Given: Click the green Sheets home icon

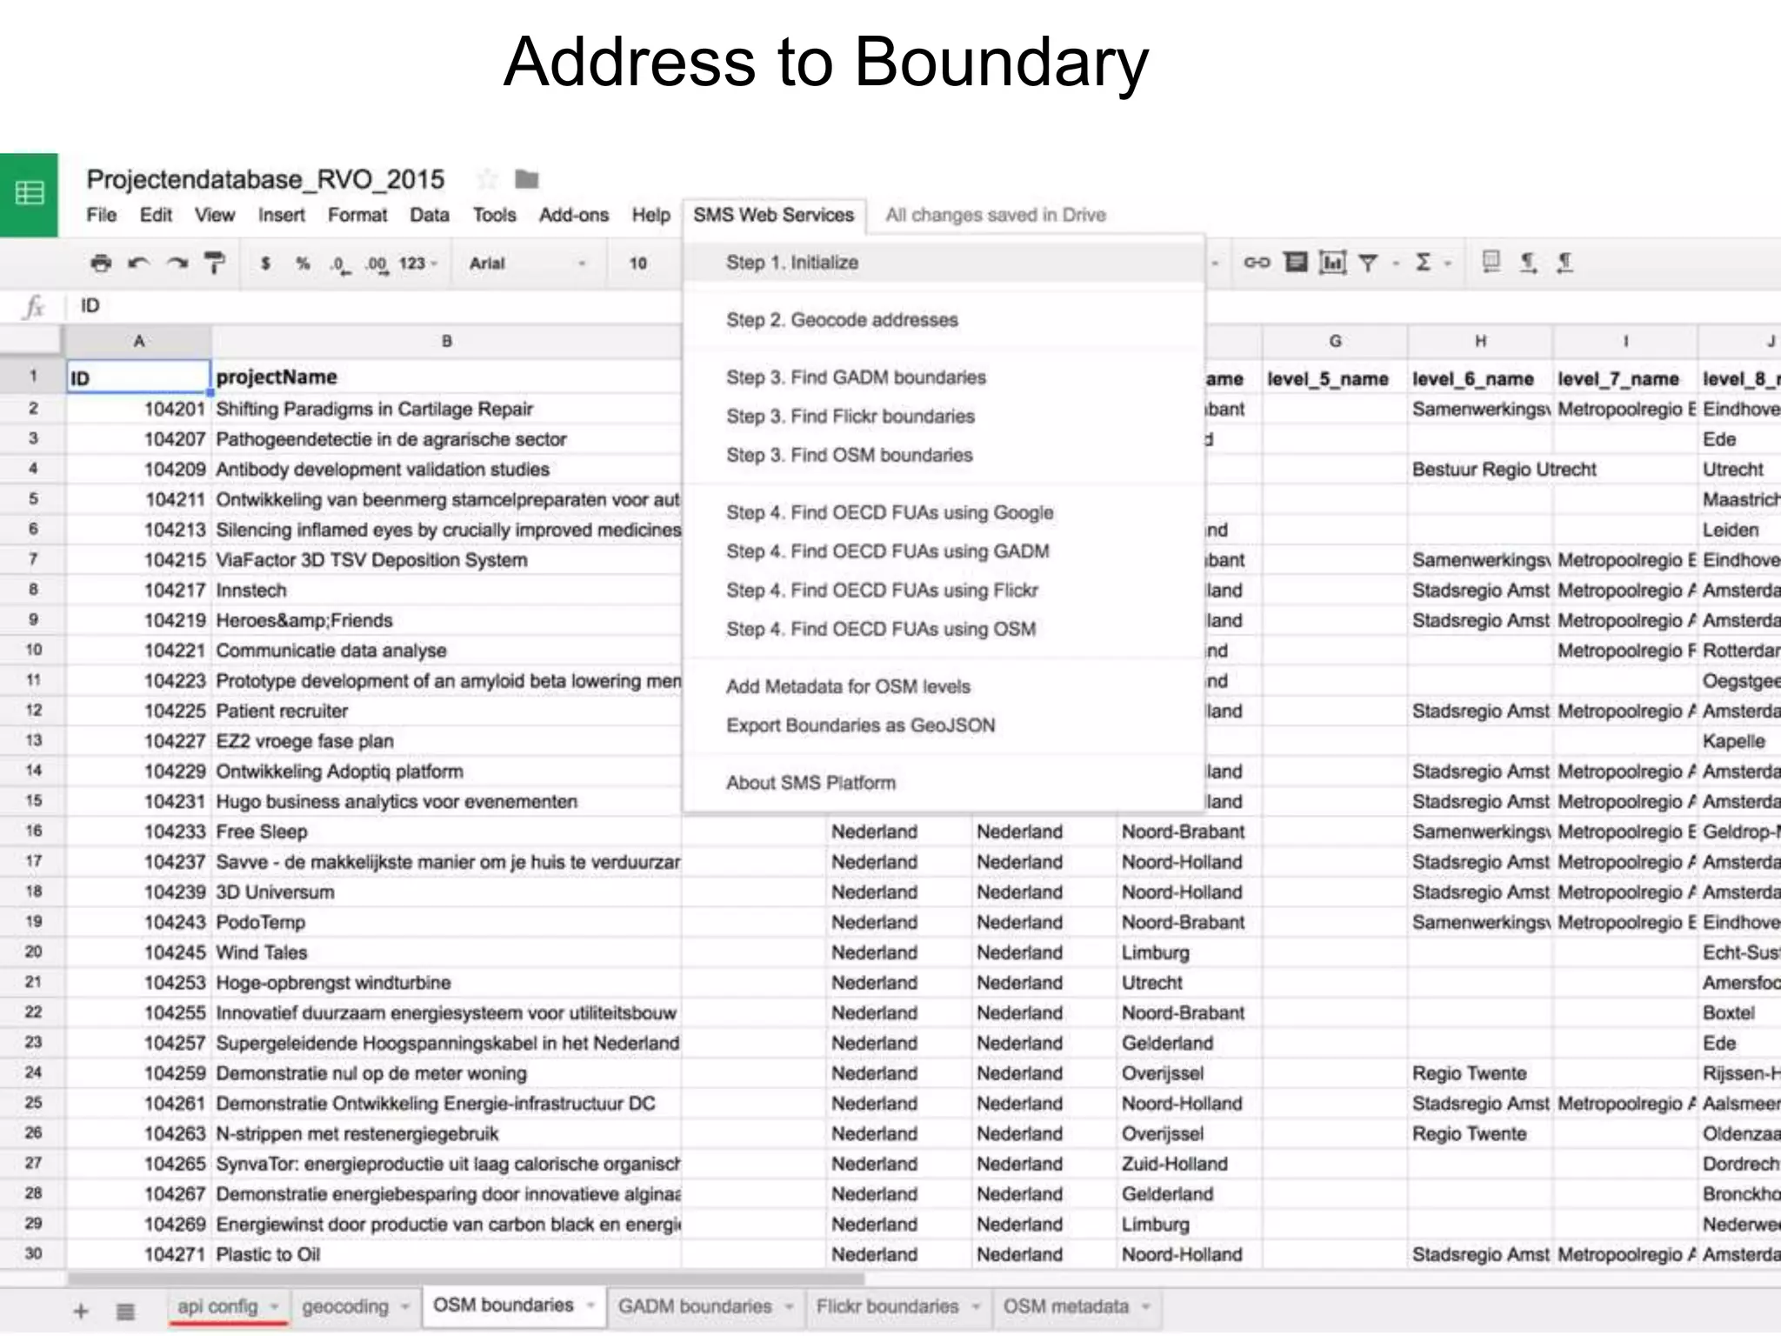Looking at the screenshot, I should pyautogui.click(x=29, y=193).
